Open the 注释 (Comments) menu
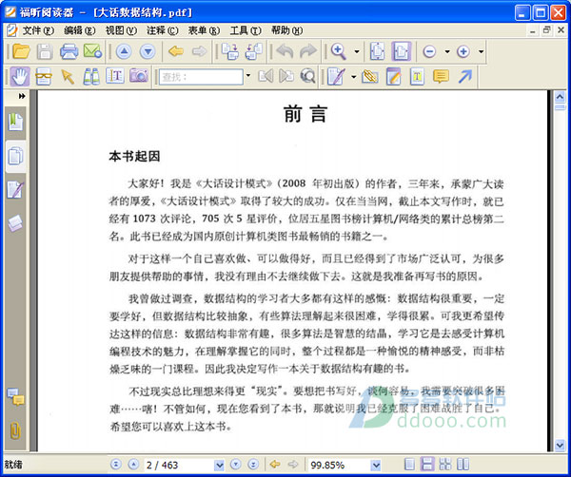Viewport: 571px width, 477px height. (x=163, y=30)
